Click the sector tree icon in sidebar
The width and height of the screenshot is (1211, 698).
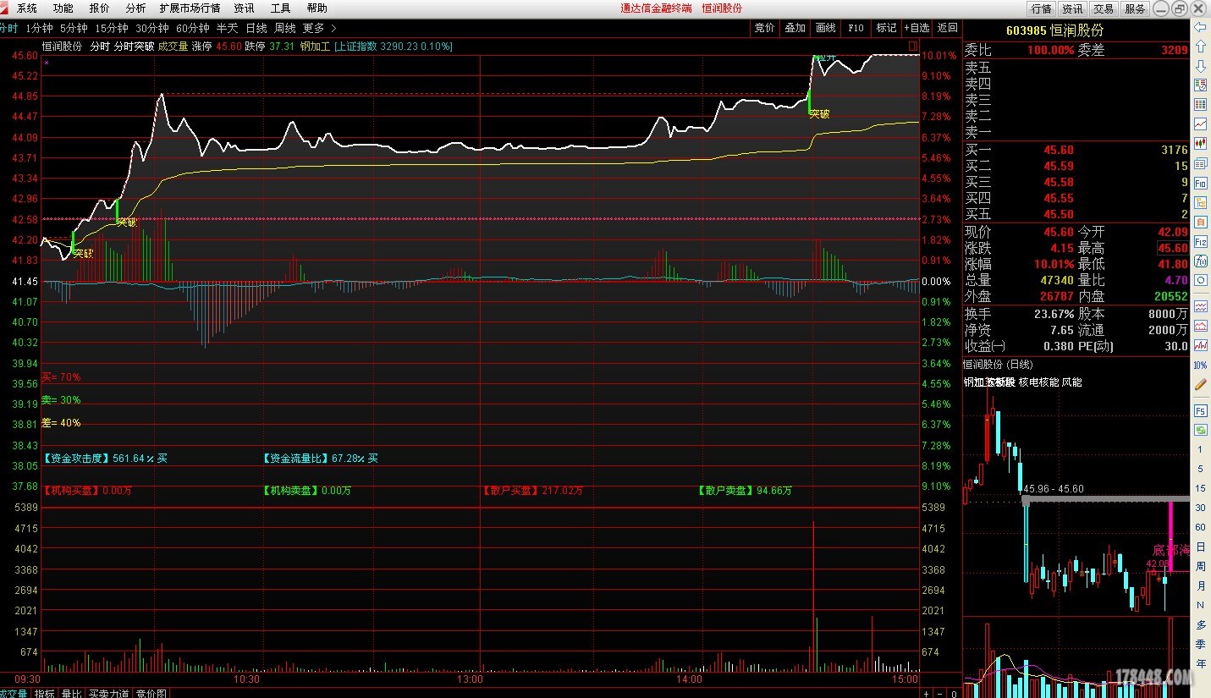(x=1200, y=202)
